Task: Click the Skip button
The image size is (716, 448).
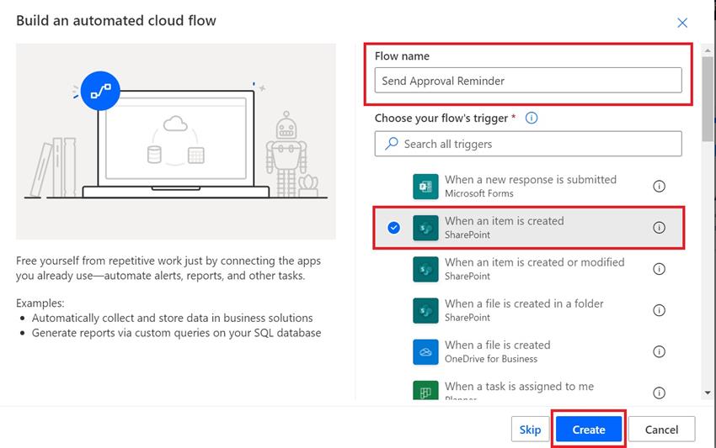Action: 530,430
